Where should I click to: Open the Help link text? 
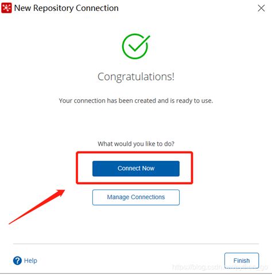tap(30, 261)
